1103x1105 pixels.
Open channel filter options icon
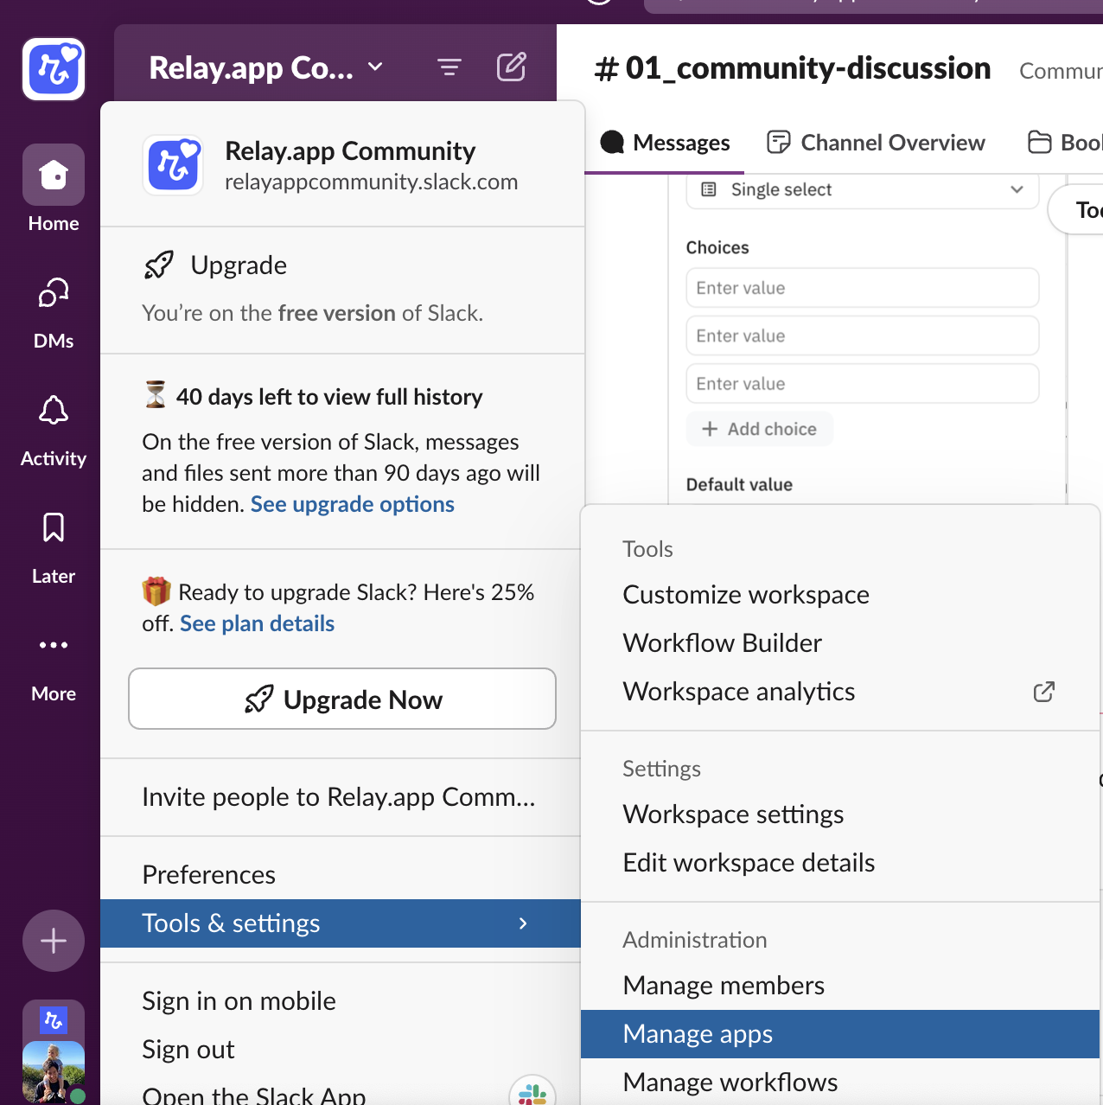(449, 66)
